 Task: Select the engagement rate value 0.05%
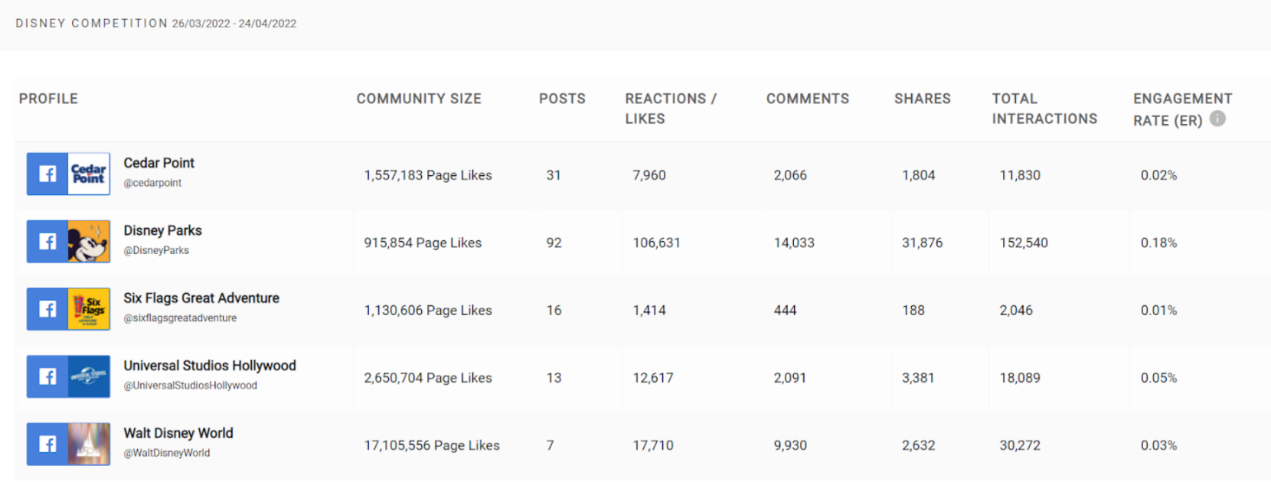(1159, 377)
